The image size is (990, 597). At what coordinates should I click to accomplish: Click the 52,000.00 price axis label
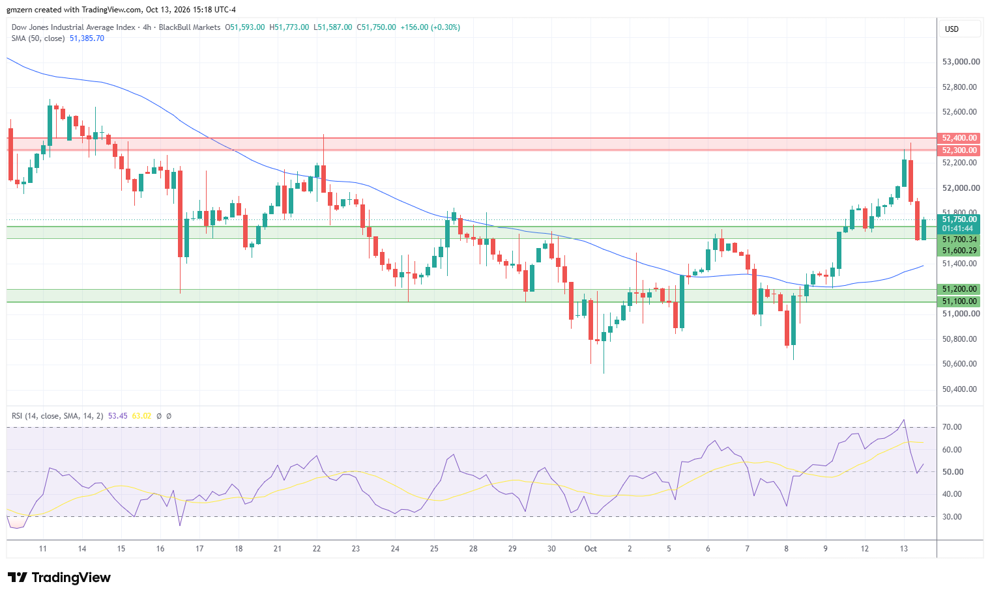(961, 188)
